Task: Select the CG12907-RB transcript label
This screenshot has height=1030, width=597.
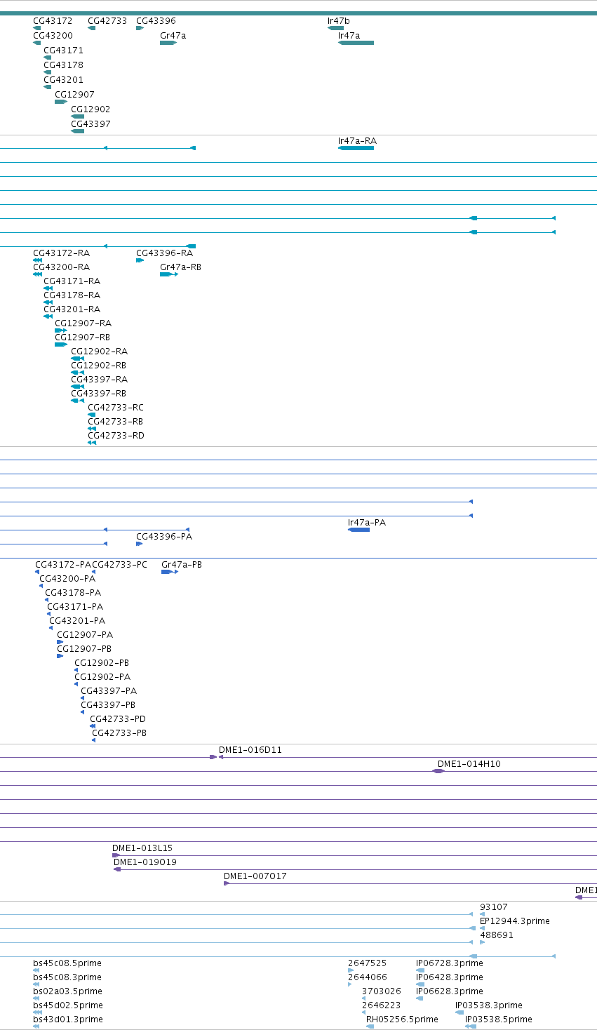Action: [82, 337]
